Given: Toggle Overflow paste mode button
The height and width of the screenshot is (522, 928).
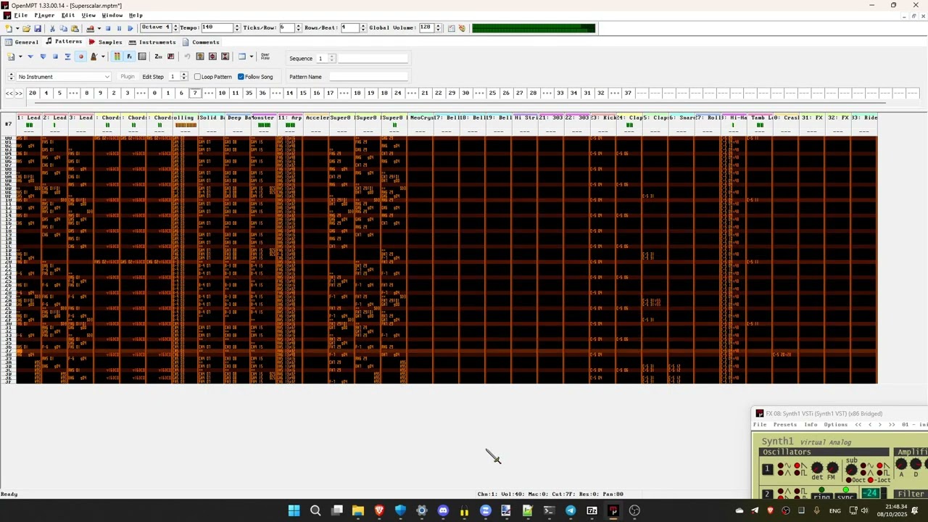Looking at the screenshot, I should pos(265,57).
